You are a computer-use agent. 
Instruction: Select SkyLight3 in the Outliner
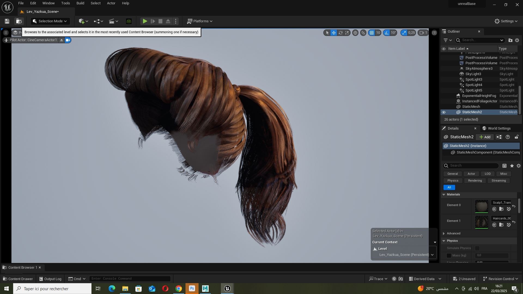[x=473, y=74]
